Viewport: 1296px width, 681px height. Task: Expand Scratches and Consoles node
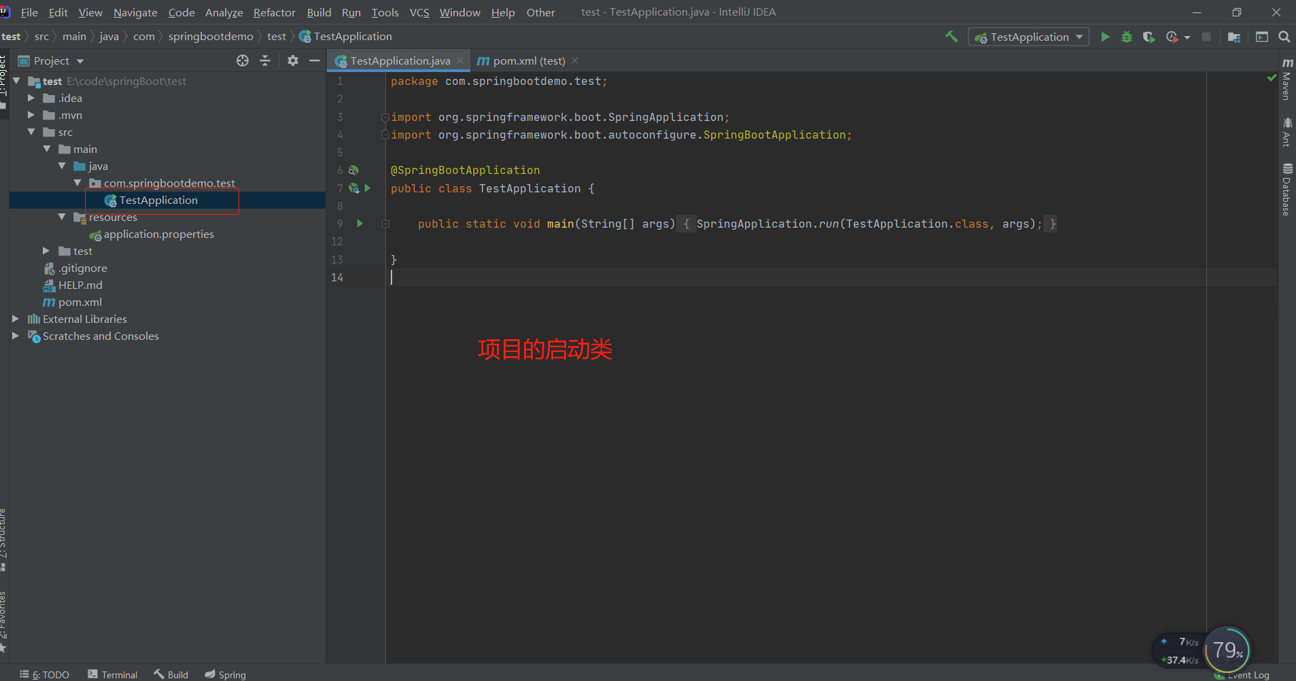(x=15, y=336)
